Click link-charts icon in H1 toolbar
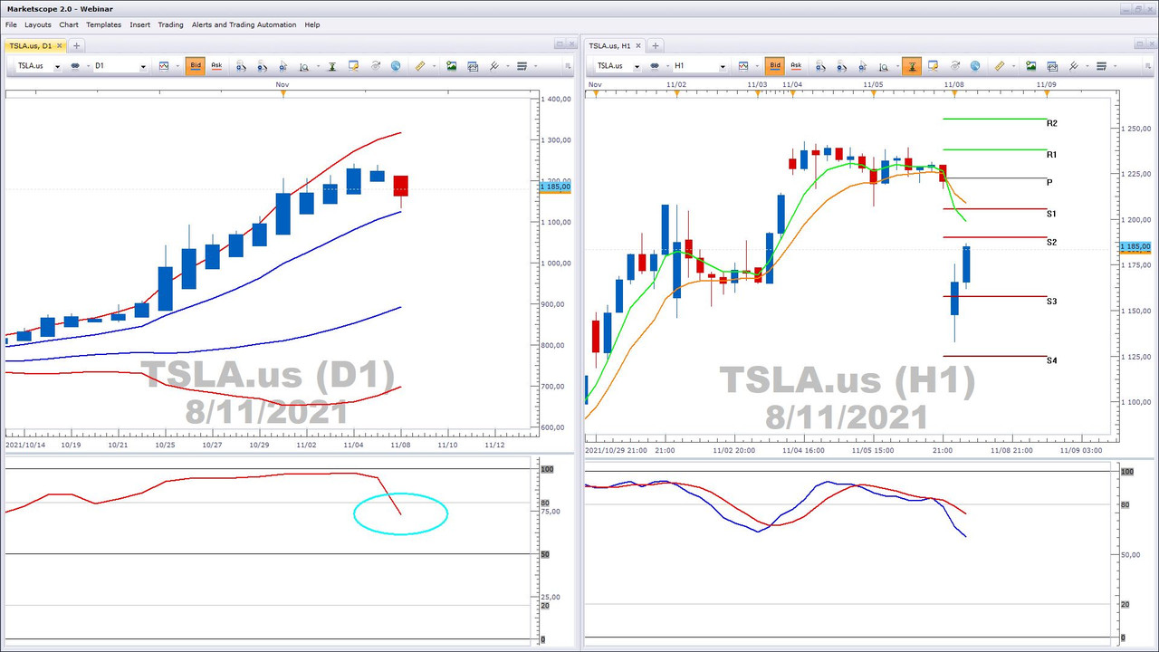Viewport: 1159px width, 652px height. (655, 66)
